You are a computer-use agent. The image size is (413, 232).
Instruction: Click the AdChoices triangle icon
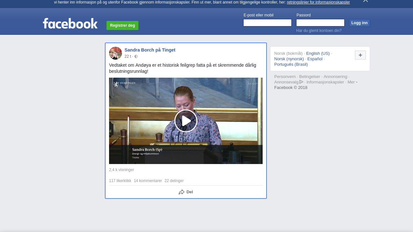(301, 82)
